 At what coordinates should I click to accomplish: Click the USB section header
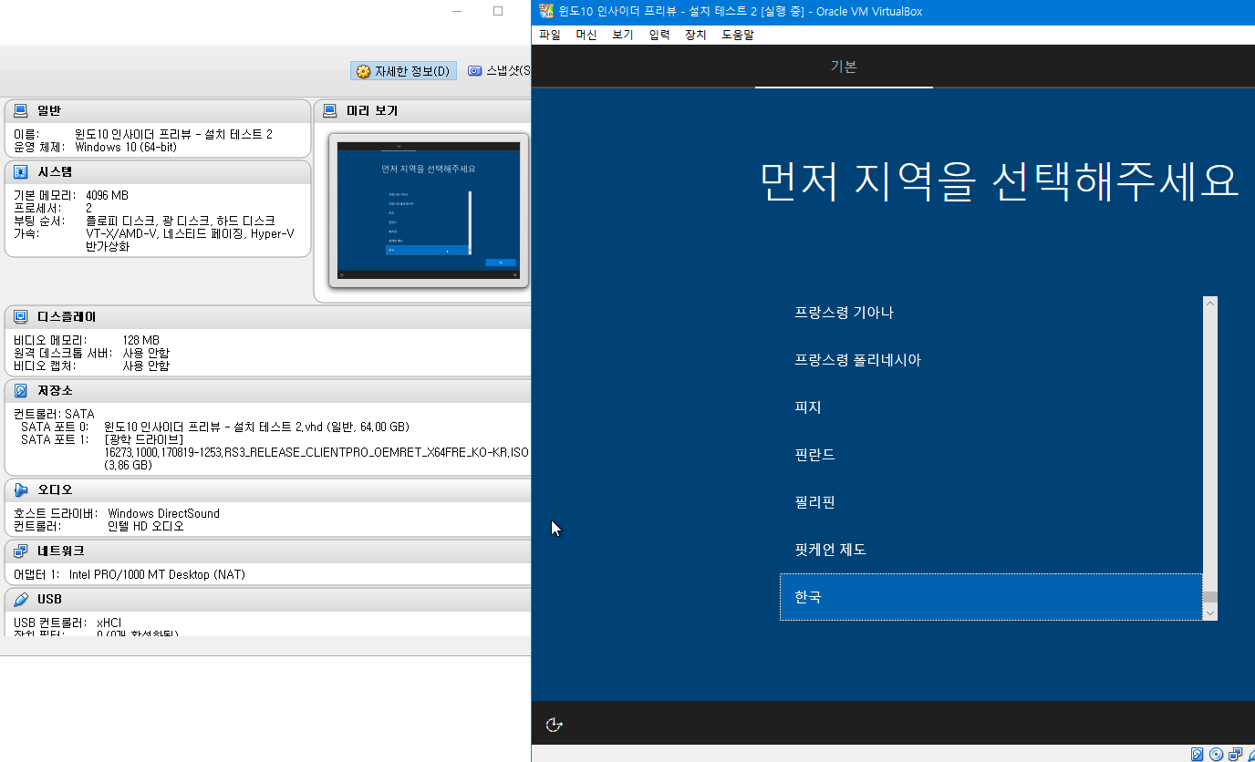click(x=268, y=600)
